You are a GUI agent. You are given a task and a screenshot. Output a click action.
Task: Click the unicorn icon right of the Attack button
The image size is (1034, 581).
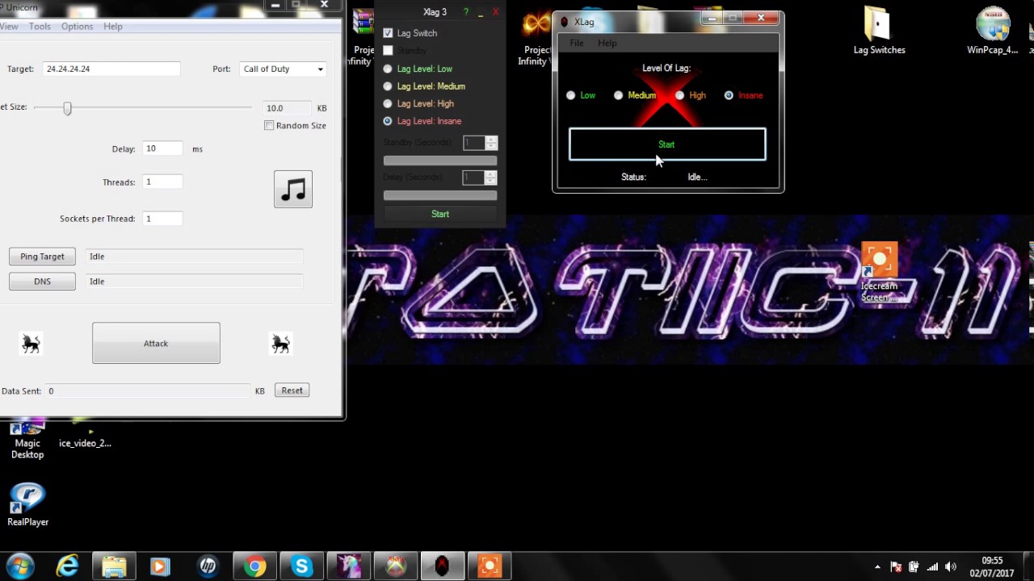pos(280,345)
